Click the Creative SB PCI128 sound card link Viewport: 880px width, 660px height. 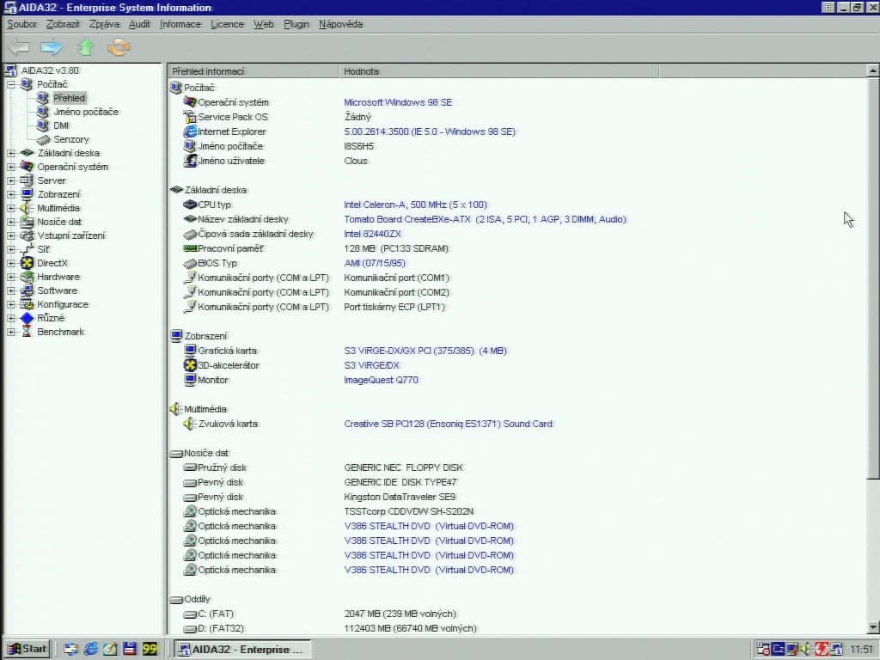coord(449,424)
